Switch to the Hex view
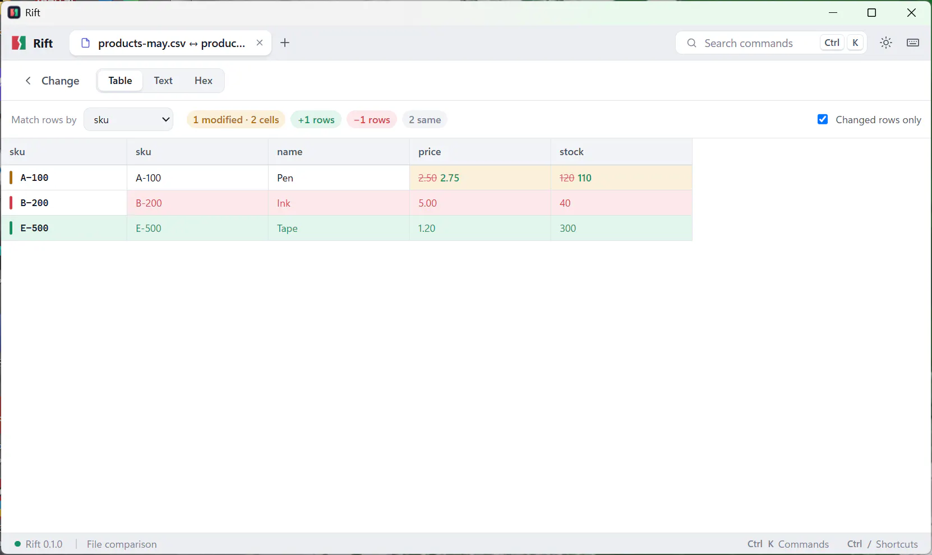This screenshot has width=932, height=555. tap(204, 81)
